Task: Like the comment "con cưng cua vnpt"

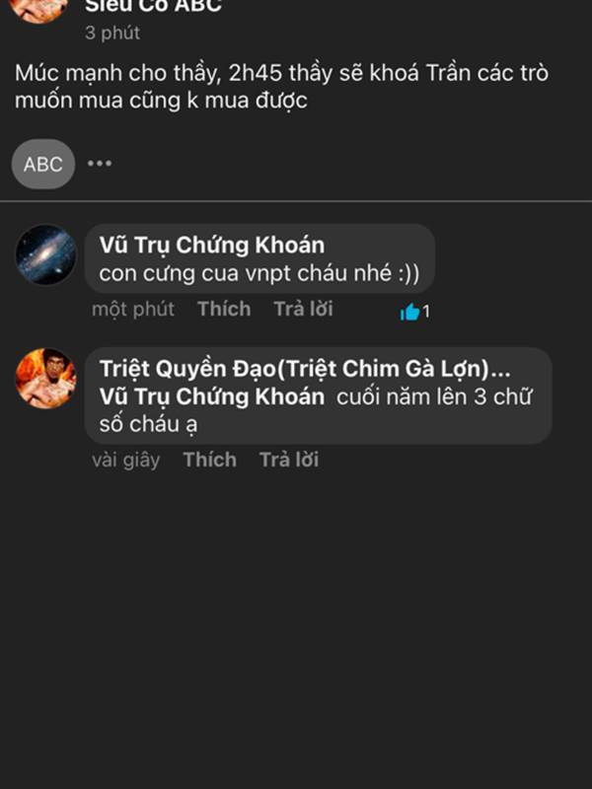Action: 224,309
